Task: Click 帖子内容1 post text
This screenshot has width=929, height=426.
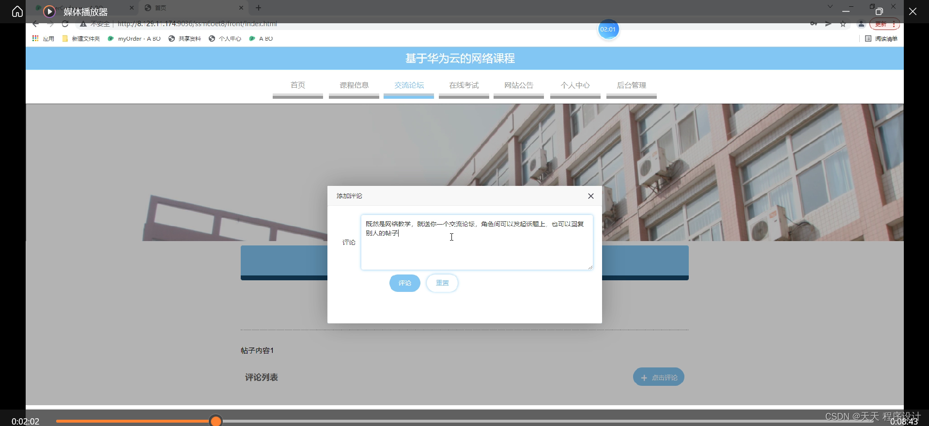Action: click(257, 350)
